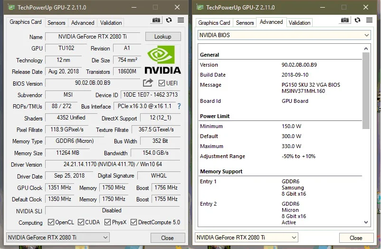
Task: Click the Texture Fillrate field 367.5 GTexel/s
Action: (156, 129)
